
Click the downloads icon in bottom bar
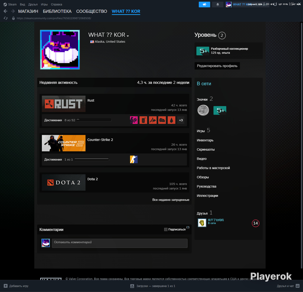coord(132,286)
